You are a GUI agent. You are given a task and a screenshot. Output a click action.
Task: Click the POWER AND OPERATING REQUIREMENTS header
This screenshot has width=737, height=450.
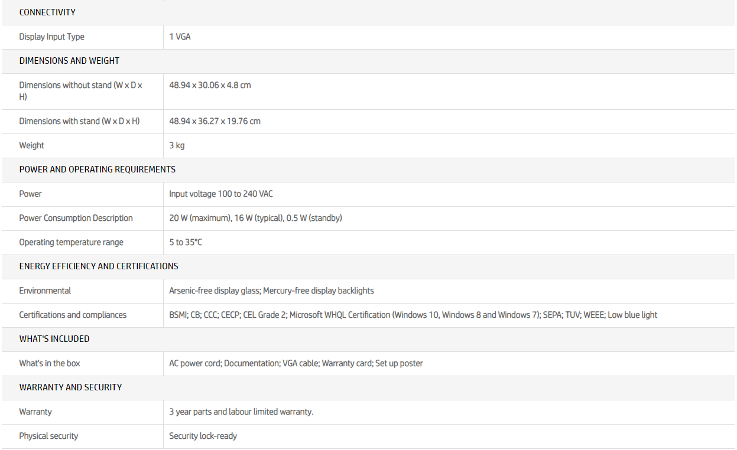pos(97,169)
